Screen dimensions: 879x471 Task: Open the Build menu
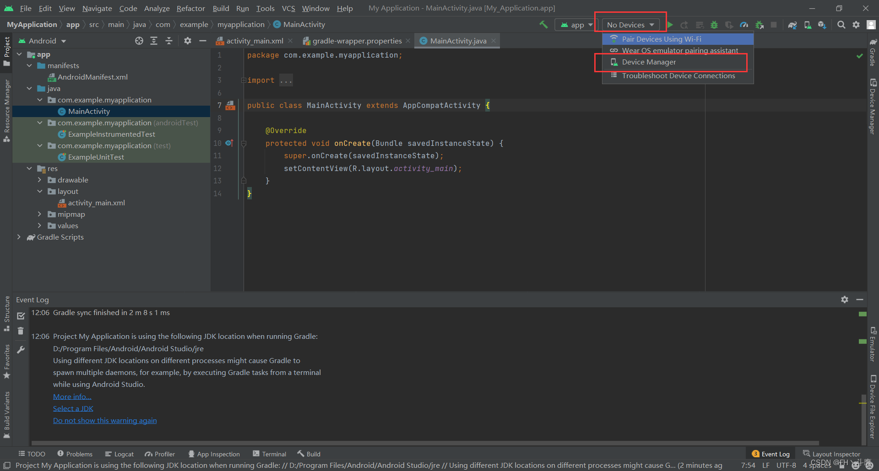coord(221,8)
